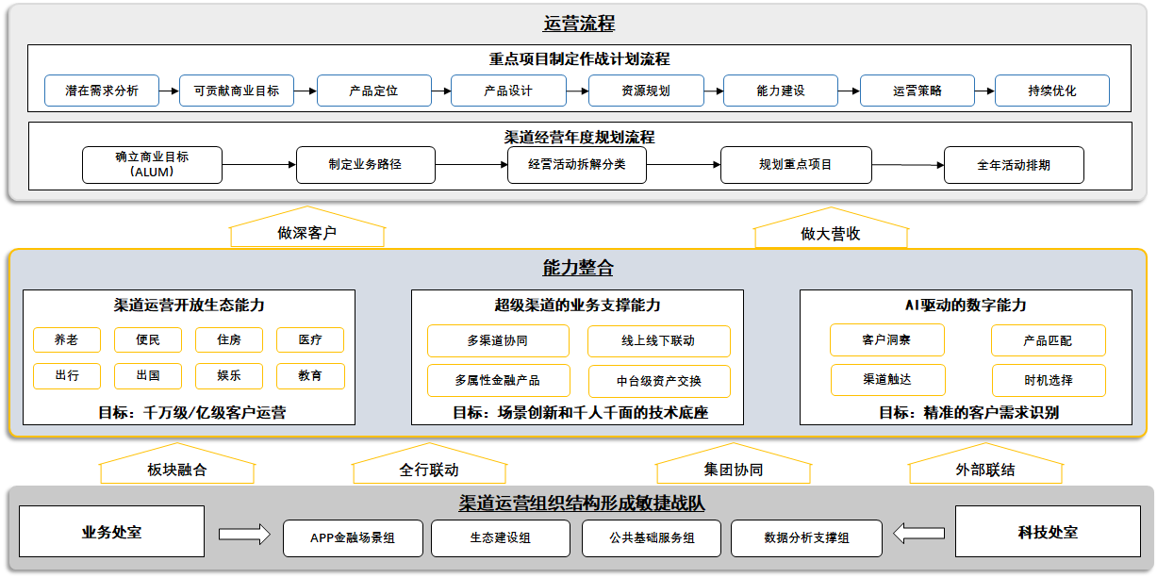The width and height of the screenshot is (1157, 578).
Task: Select the 做深客户 upward arrow shape
Action: (306, 228)
